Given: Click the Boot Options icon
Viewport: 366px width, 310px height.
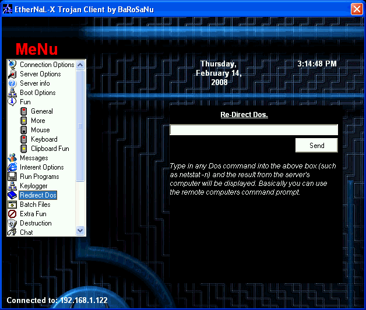Looking at the screenshot, I should 12,93.
